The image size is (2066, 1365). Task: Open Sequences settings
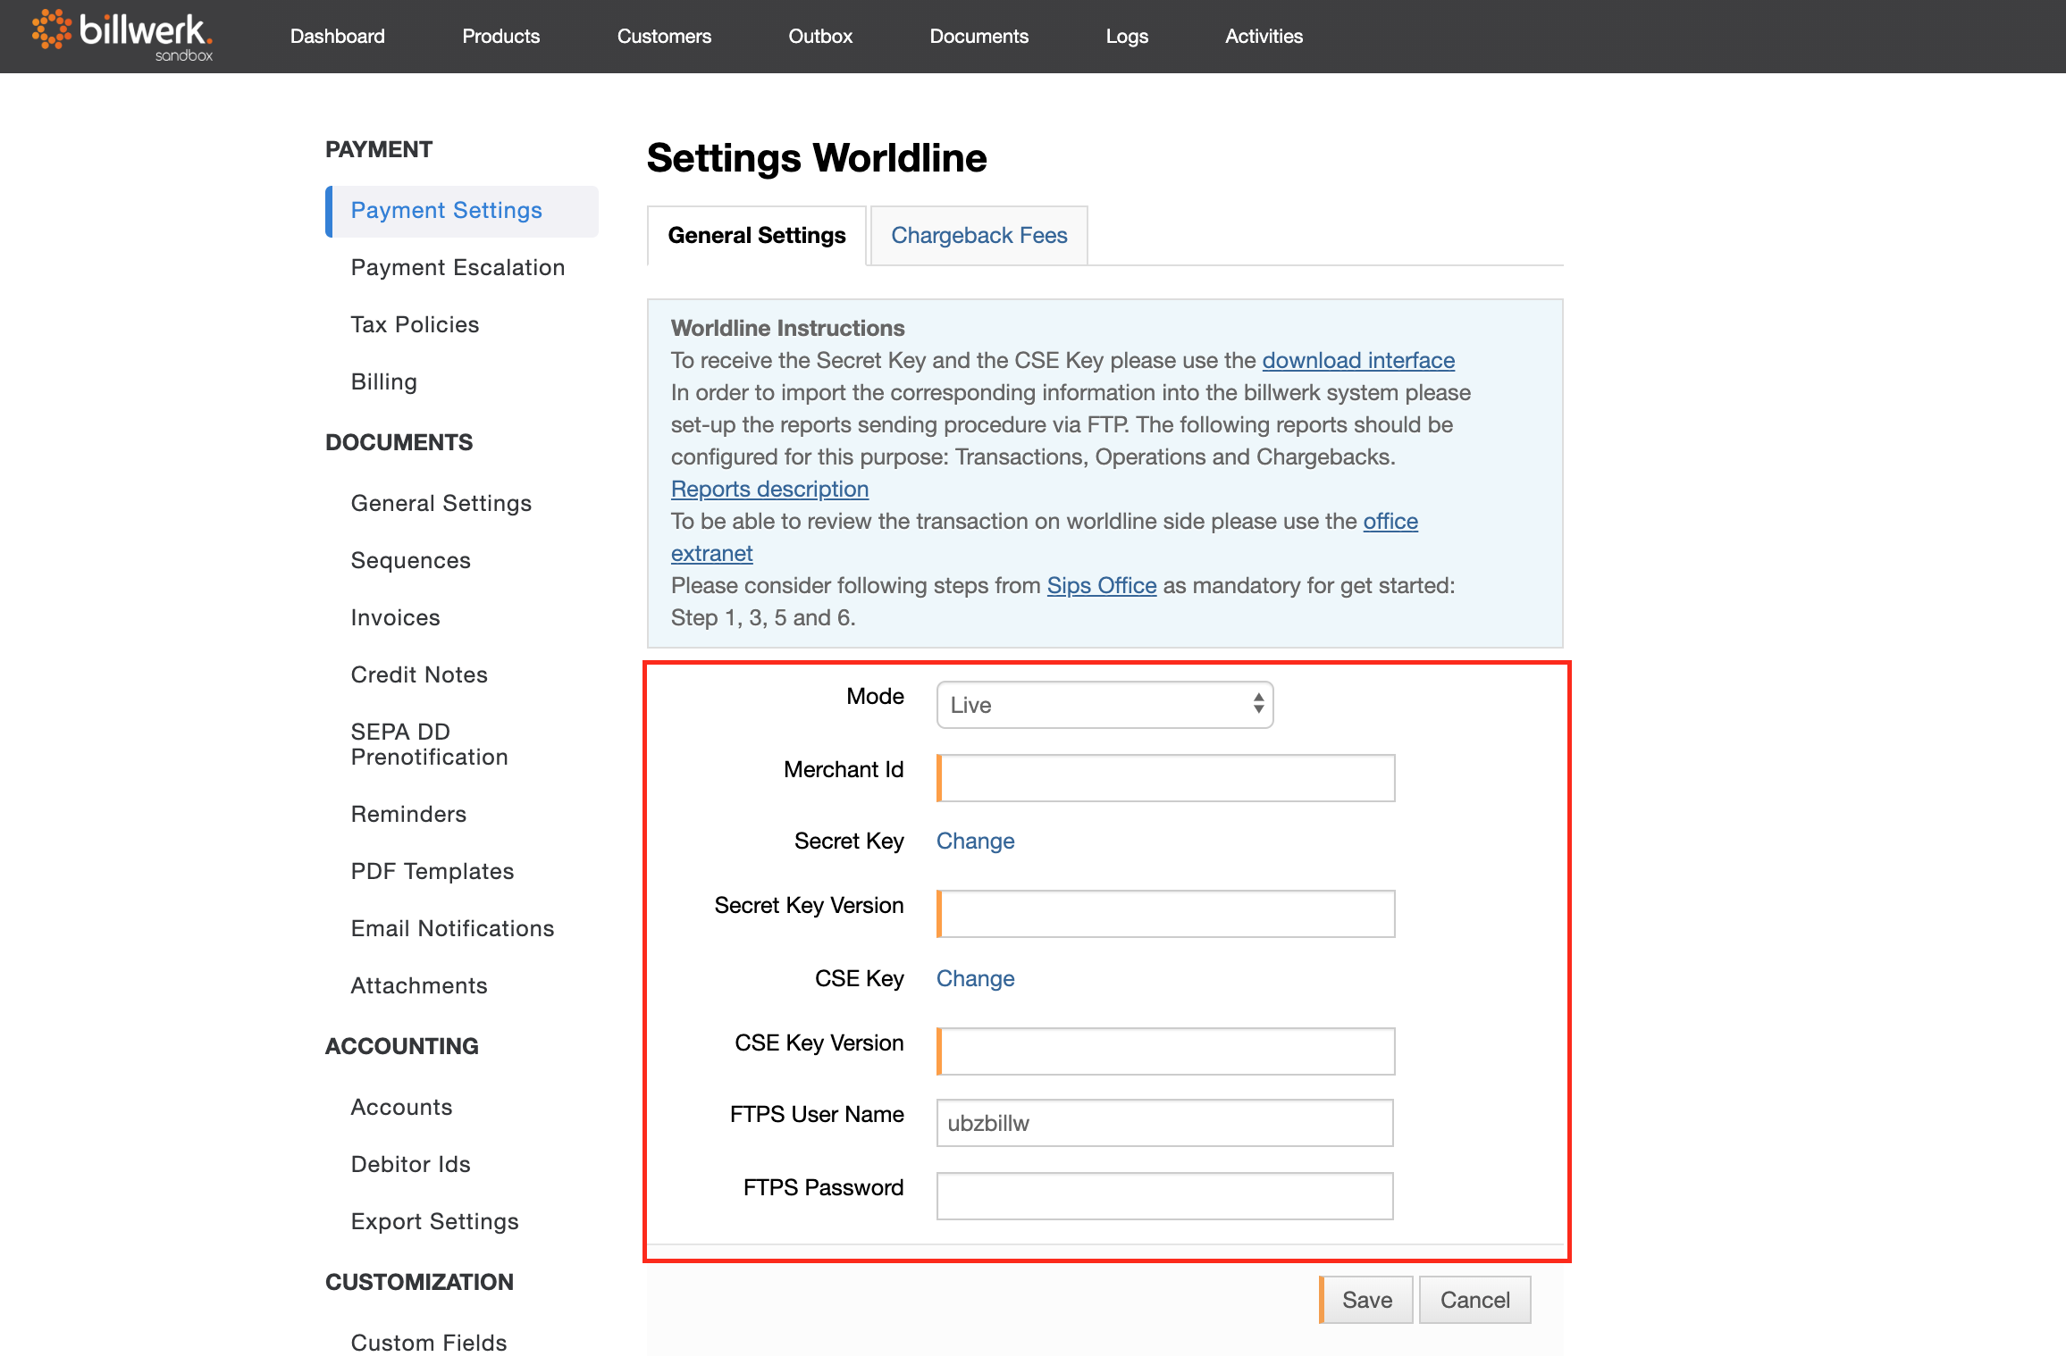[x=410, y=561]
